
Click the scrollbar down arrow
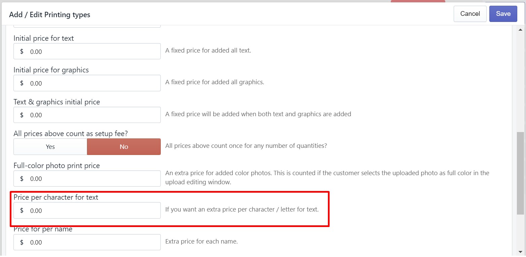pyautogui.click(x=520, y=252)
